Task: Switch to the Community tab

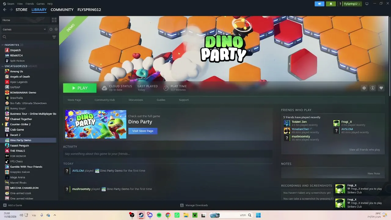Action: click(62, 10)
